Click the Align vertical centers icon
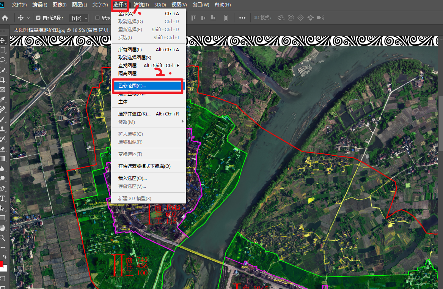This screenshot has width=443, height=289. (x=203, y=18)
